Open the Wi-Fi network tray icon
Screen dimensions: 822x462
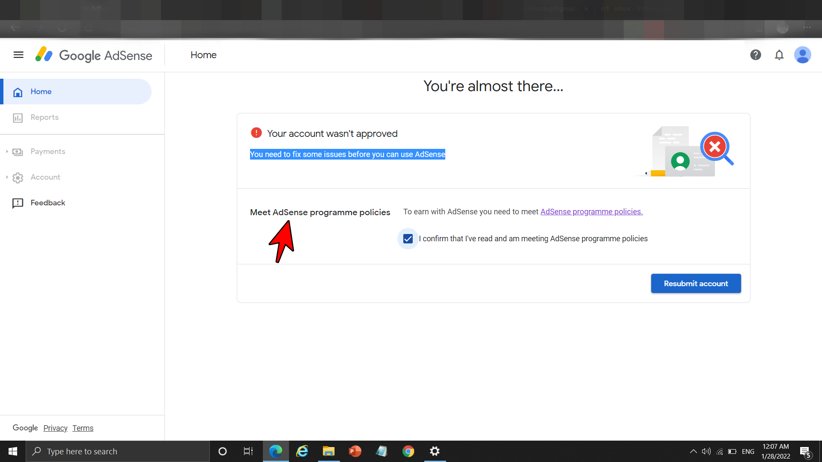coord(720,451)
